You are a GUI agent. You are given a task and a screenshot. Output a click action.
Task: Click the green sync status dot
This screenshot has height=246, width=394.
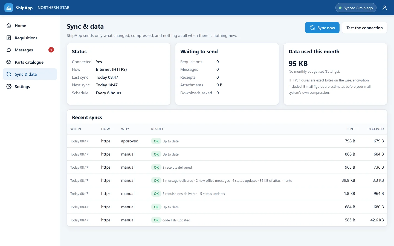[x=340, y=8]
